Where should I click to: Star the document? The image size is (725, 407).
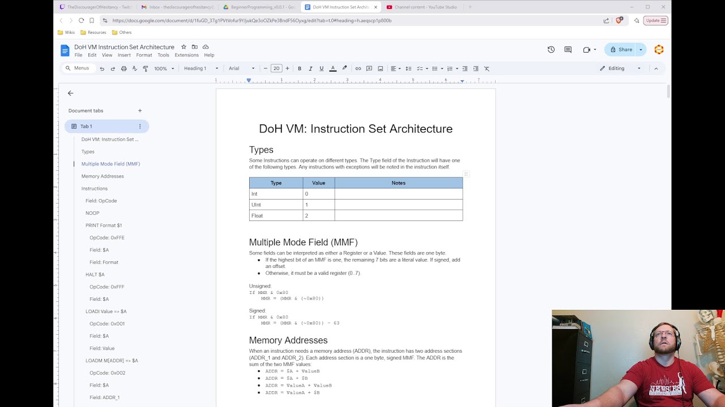point(184,47)
